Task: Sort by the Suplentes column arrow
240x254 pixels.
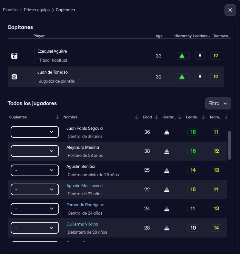Action: (x=57, y=117)
